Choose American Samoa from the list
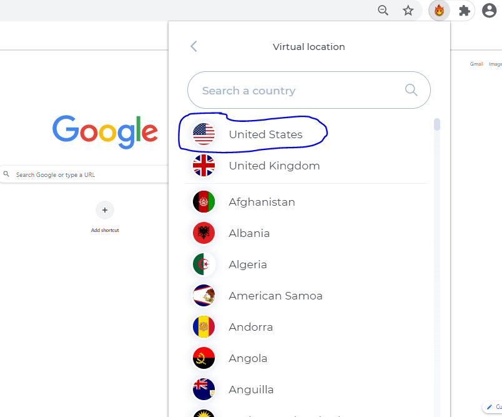502x417 pixels. 275,296
